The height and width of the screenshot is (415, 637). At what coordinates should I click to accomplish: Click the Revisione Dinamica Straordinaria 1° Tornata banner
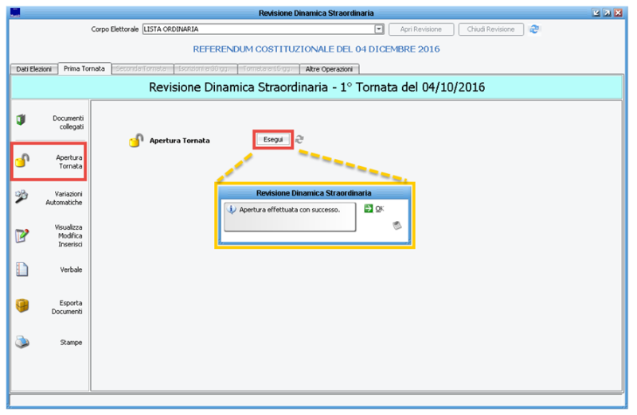click(x=316, y=87)
